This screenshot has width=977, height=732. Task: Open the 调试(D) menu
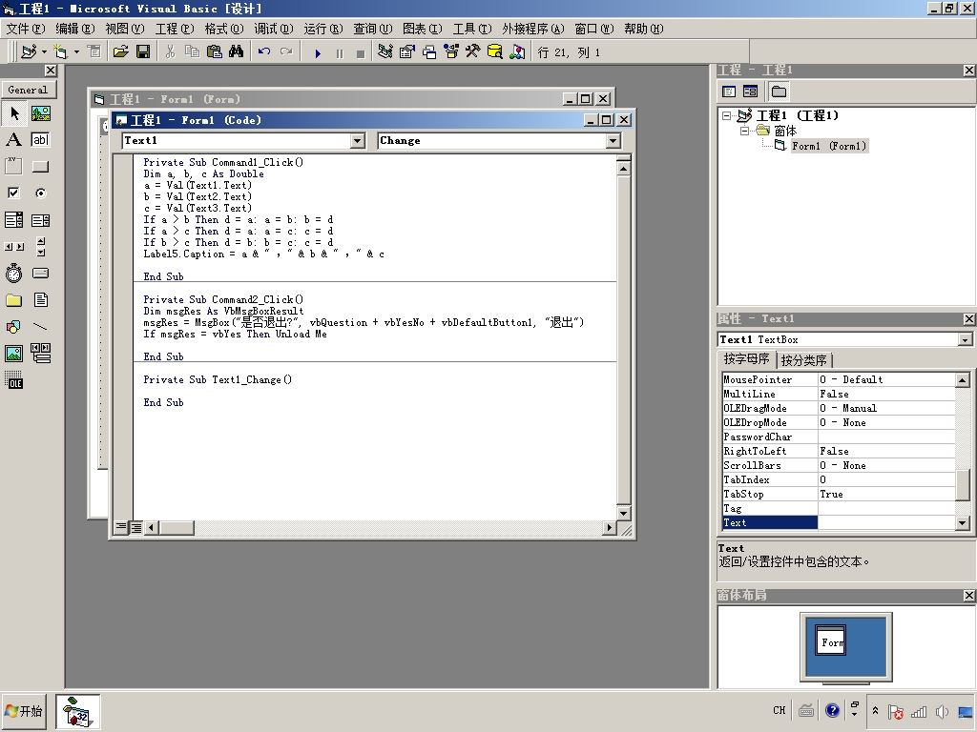pyautogui.click(x=275, y=29)
